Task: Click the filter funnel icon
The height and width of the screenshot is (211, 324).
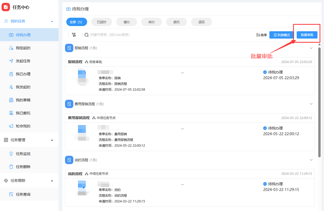Action: tap(74, 35)
